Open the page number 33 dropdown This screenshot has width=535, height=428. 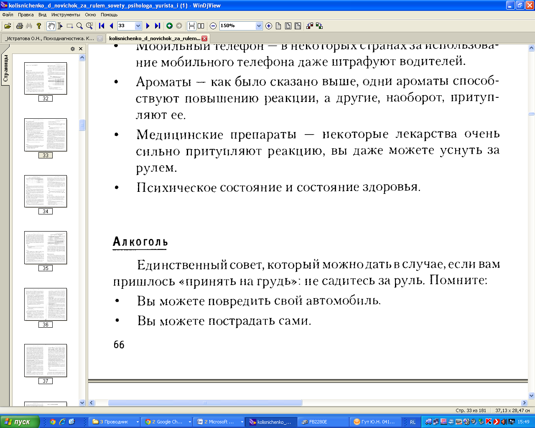coord(138,26)
